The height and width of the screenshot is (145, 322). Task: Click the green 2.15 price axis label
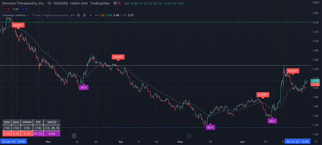(316, 81)
